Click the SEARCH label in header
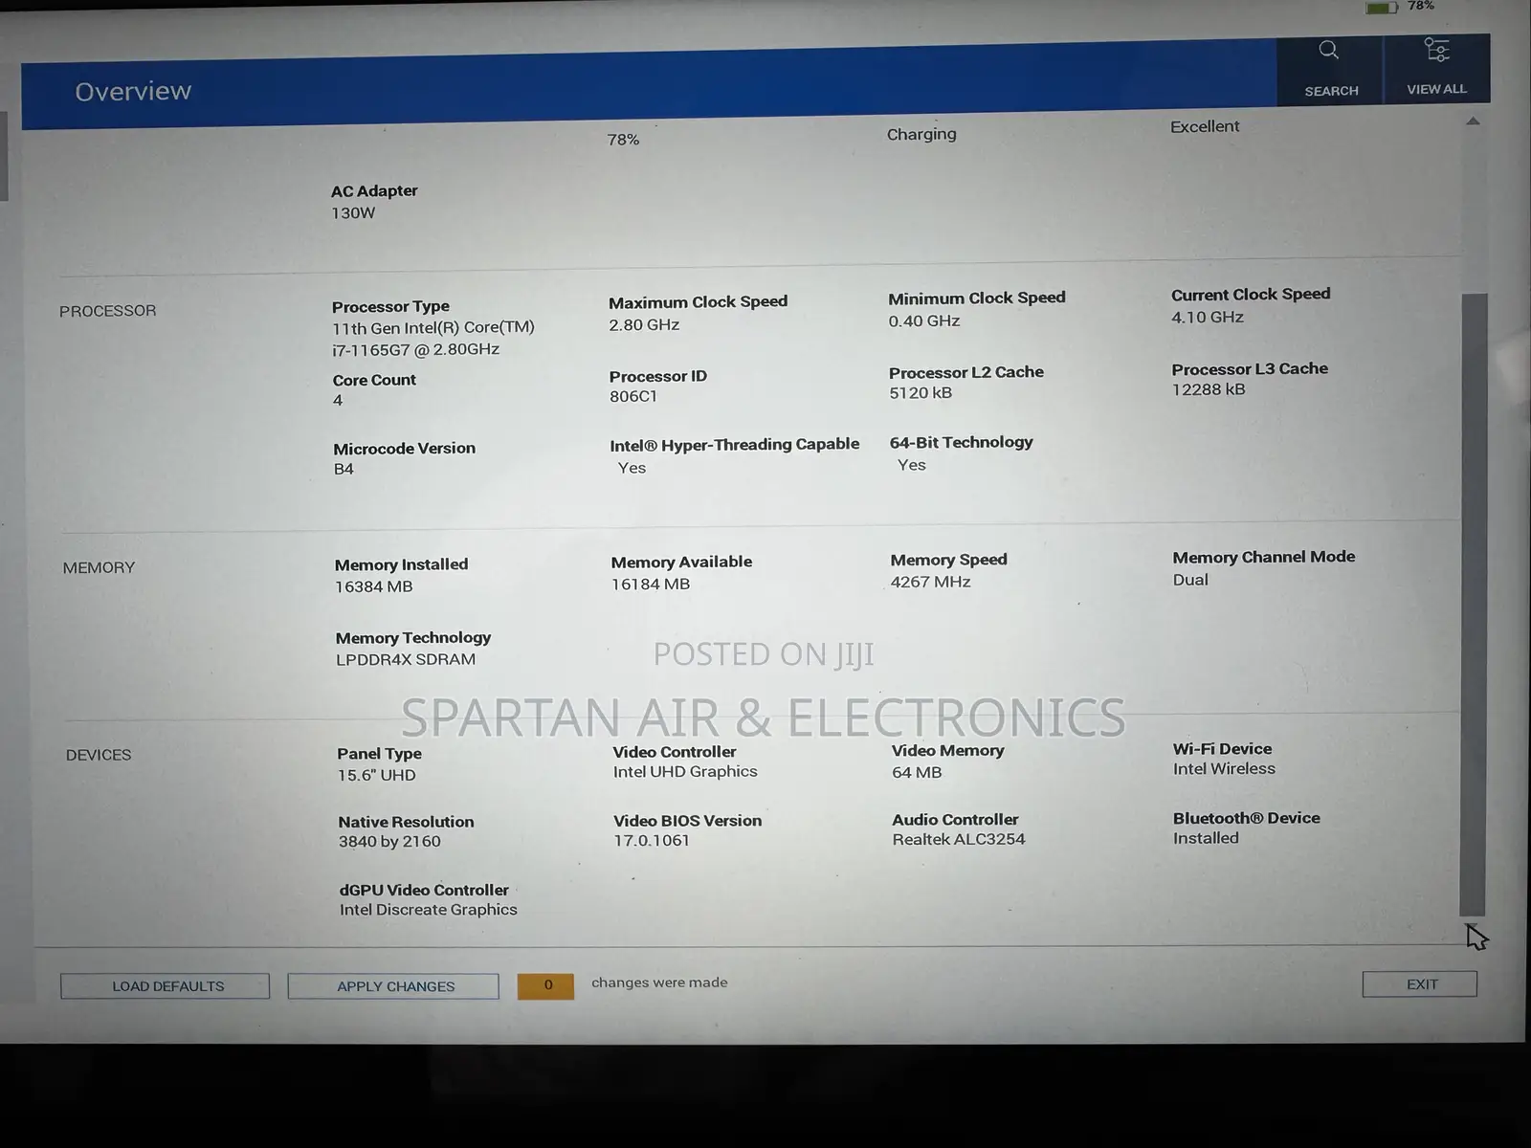Screen dimensions: 1531x1148 (x=1331, y=91)
